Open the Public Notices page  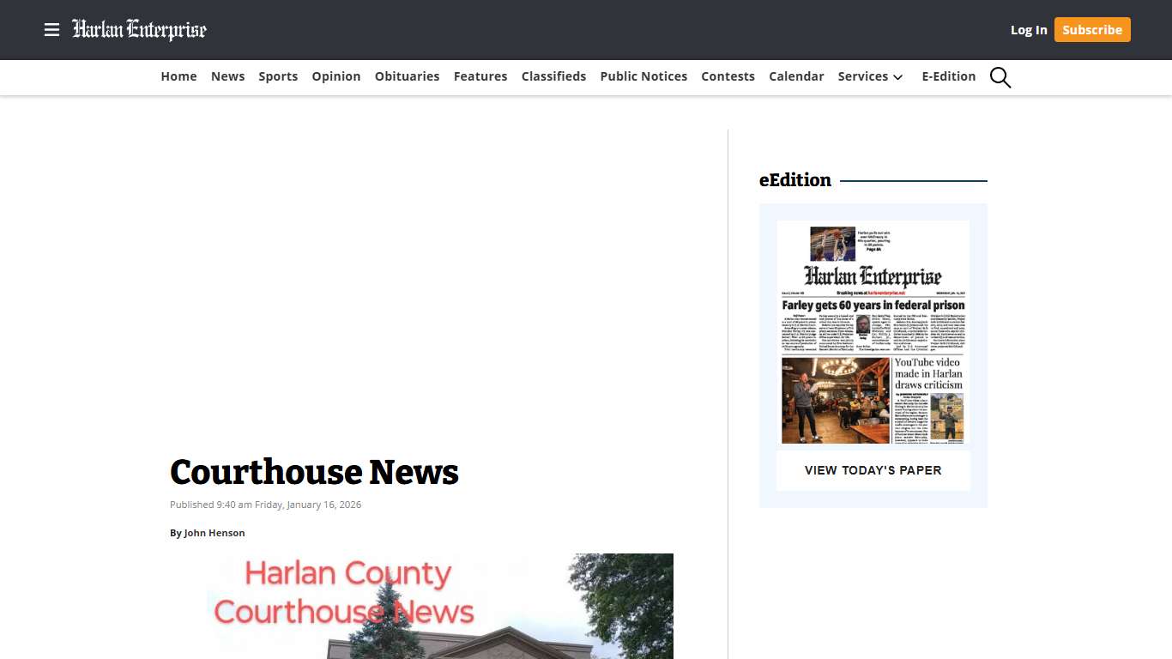pos(643,76)
